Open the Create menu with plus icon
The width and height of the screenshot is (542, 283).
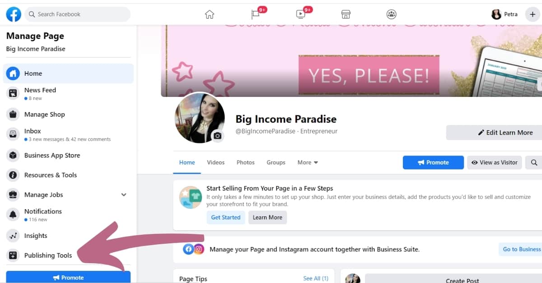pyautogui.click(x=533, y=14)
